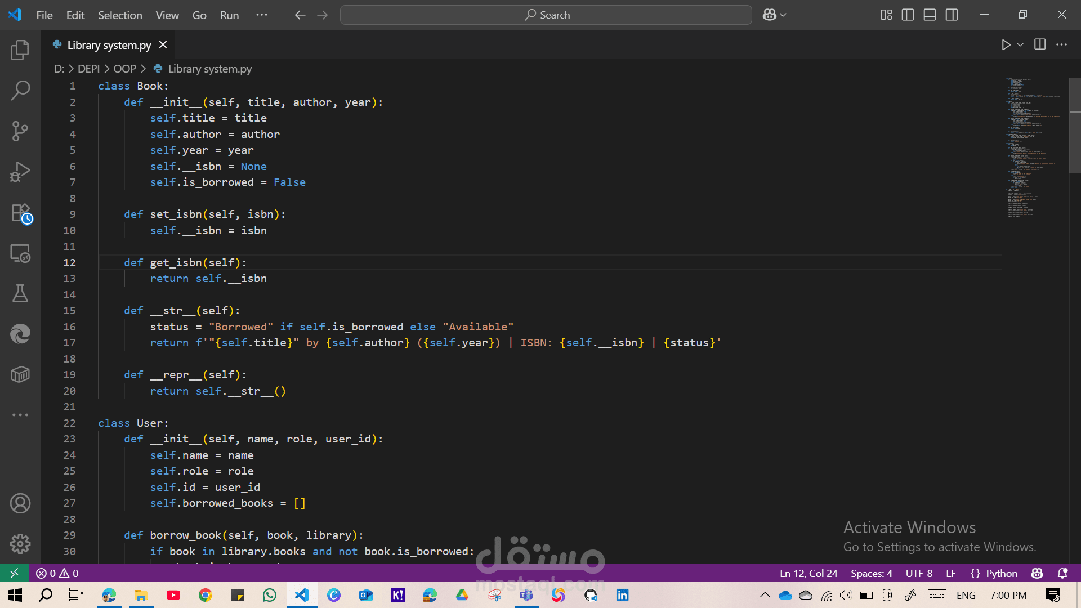Toggle the bottom panel layout button

click(930, 15)
